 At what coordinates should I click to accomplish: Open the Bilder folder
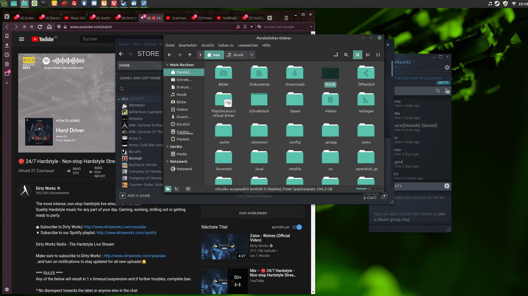pos(224,76)
